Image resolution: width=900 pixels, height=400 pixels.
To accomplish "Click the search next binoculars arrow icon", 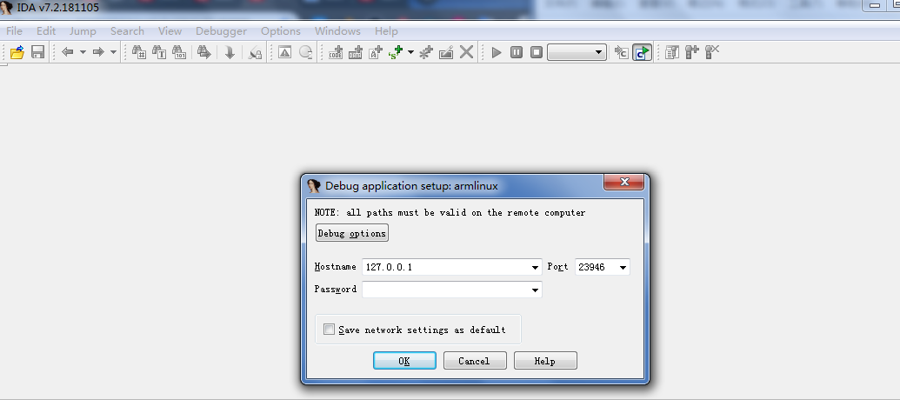I will [x=204, y=52].
